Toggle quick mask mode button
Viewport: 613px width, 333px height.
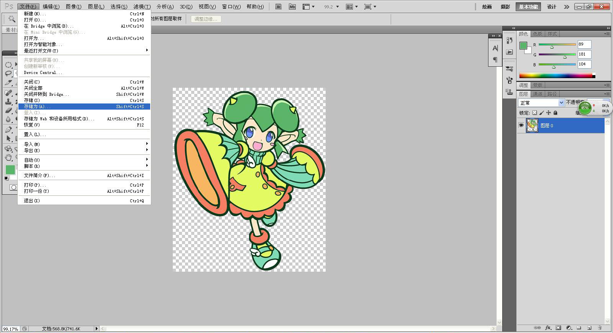click(13, 187)
